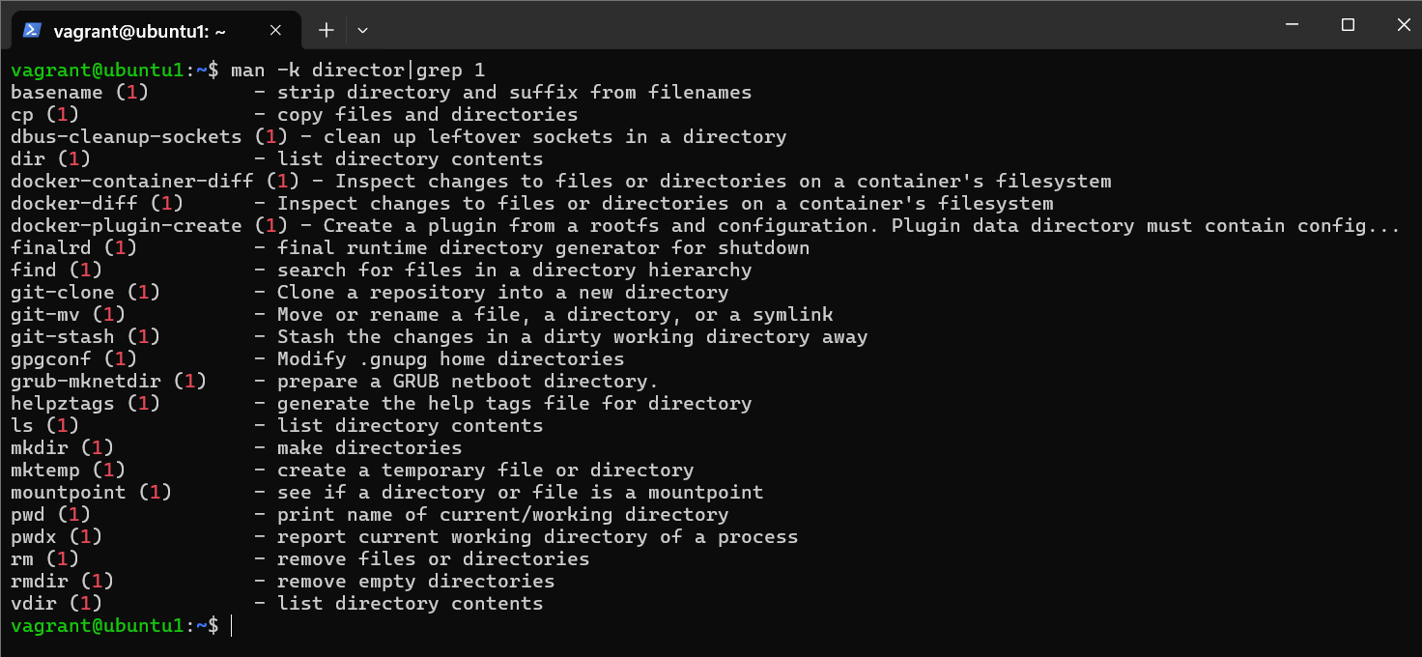The width and height of the screenshot is (1422, 657).
Task: Maximize the terminal window
Action: coord(1348,25)
